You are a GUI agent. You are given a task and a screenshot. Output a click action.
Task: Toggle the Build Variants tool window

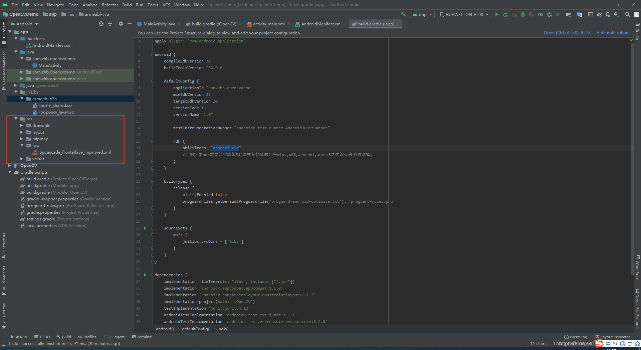coord(4,281)
